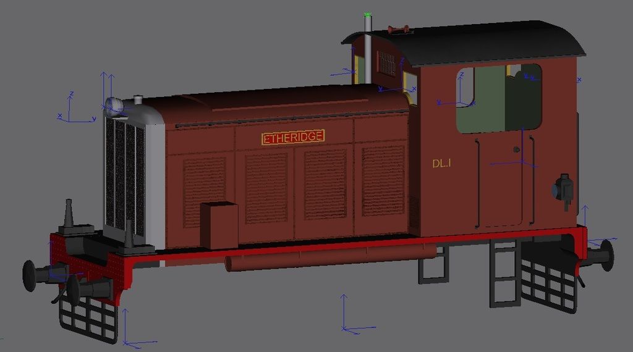
Task: Select the cylindrical air tank under the frame
Action: pos(331,257)
